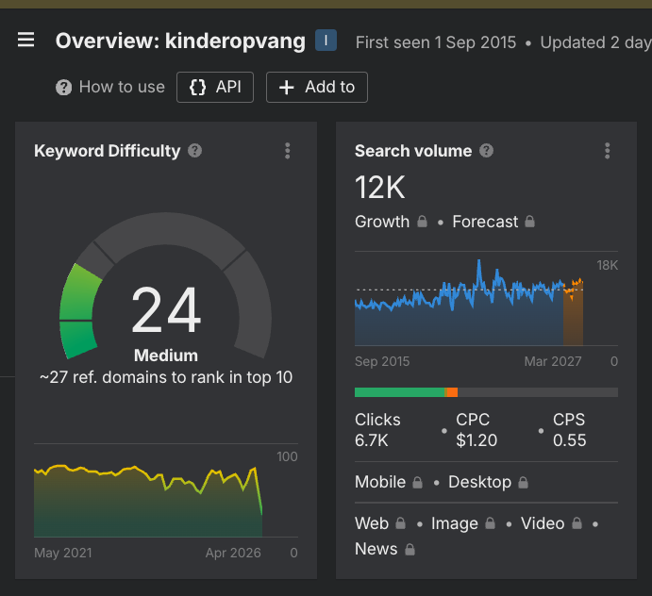Click the lock icon next to News

tap(410, 550)
